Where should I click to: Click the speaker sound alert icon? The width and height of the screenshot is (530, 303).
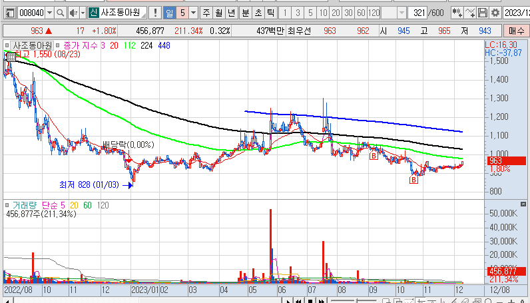[x=73, y=13]
